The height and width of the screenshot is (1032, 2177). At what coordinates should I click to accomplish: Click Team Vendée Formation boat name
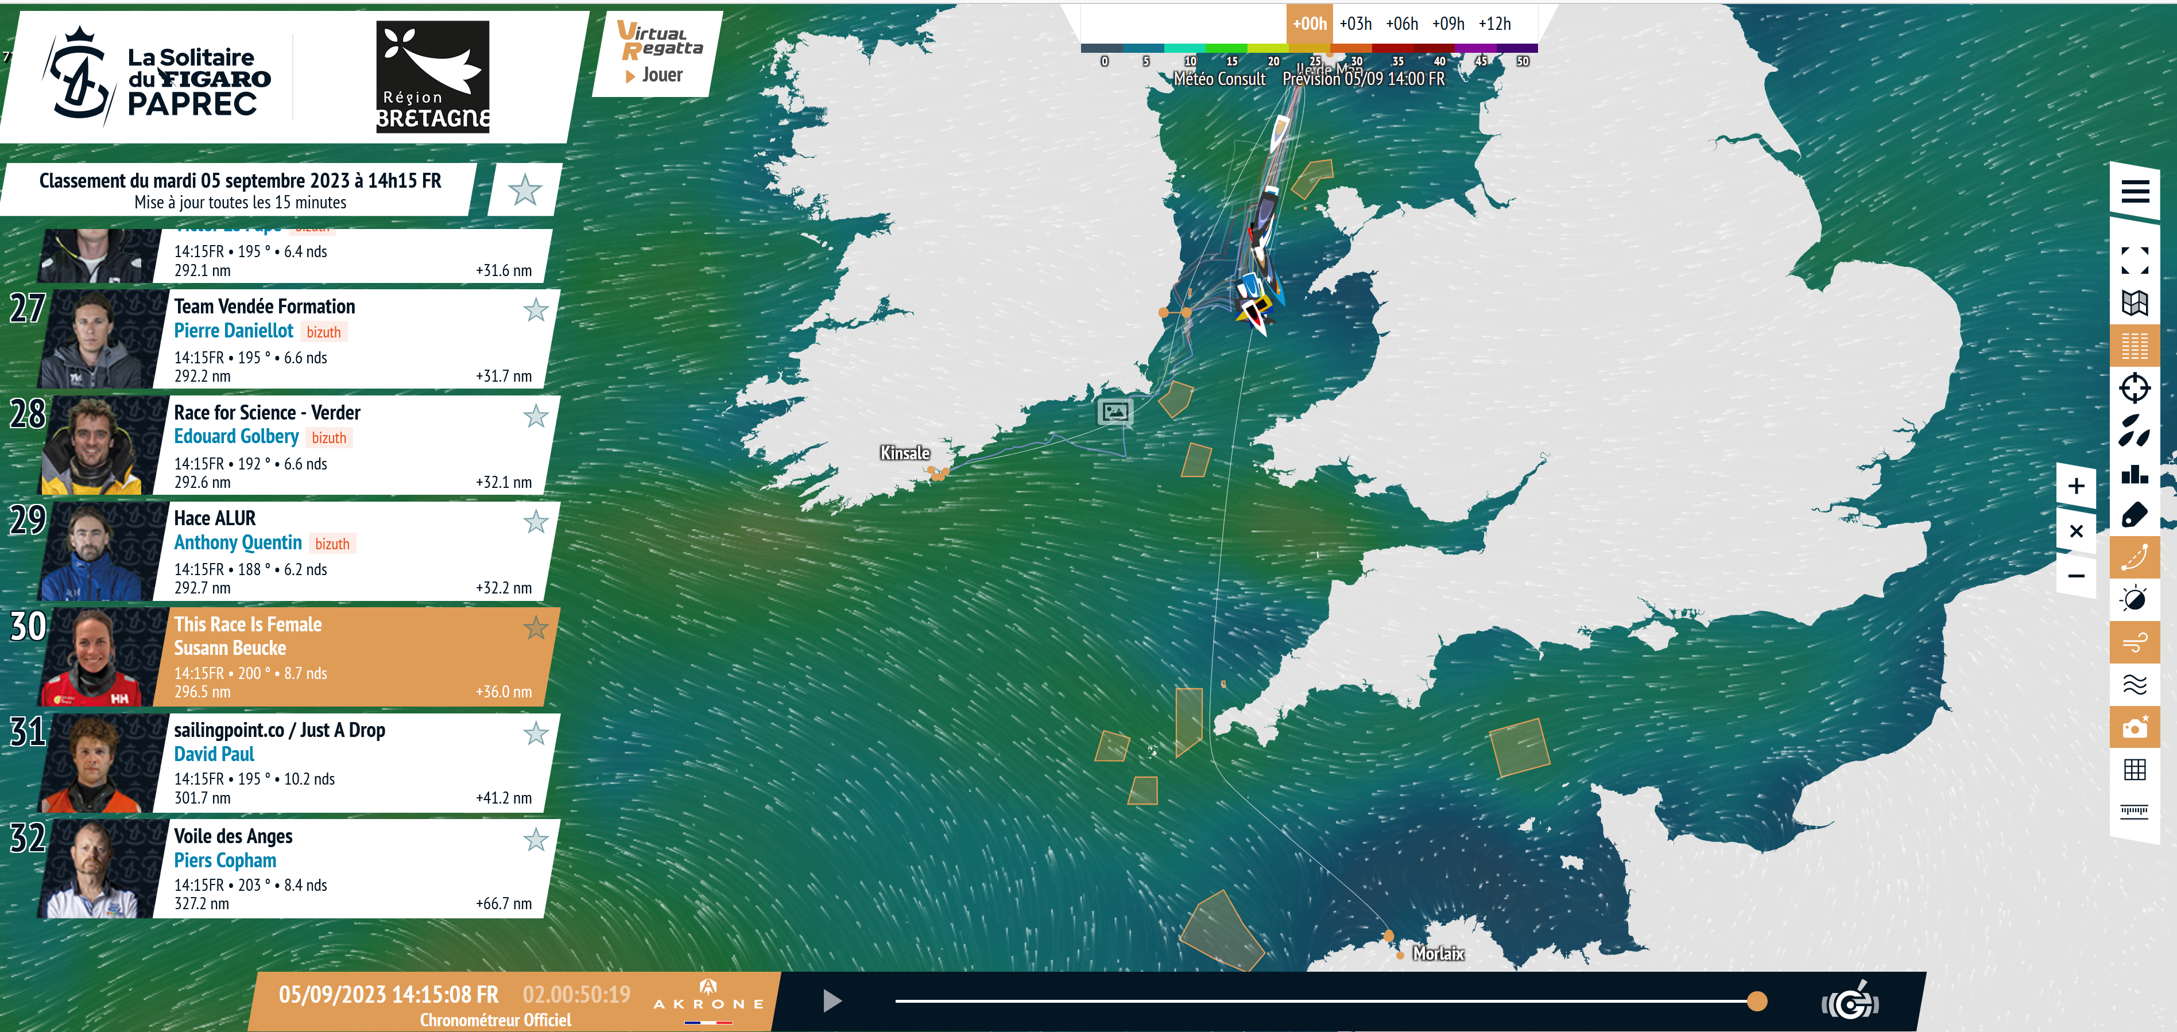point(265,307)
